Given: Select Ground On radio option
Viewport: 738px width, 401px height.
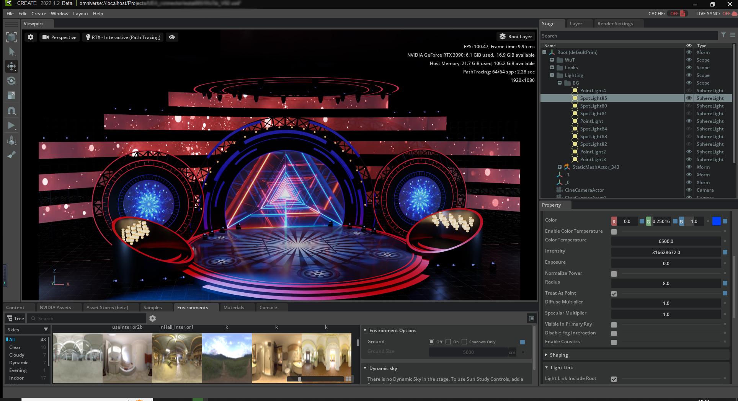Looking at the screenshot, I should tap(448, 342).
